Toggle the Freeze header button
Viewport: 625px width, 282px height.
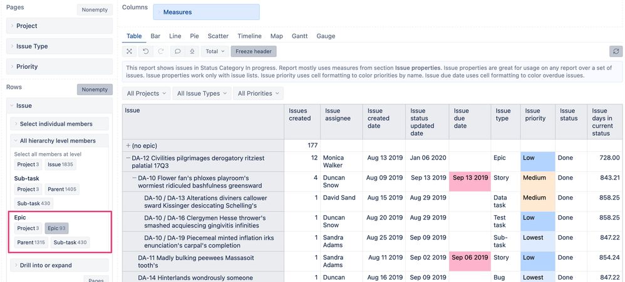[254, 51]
